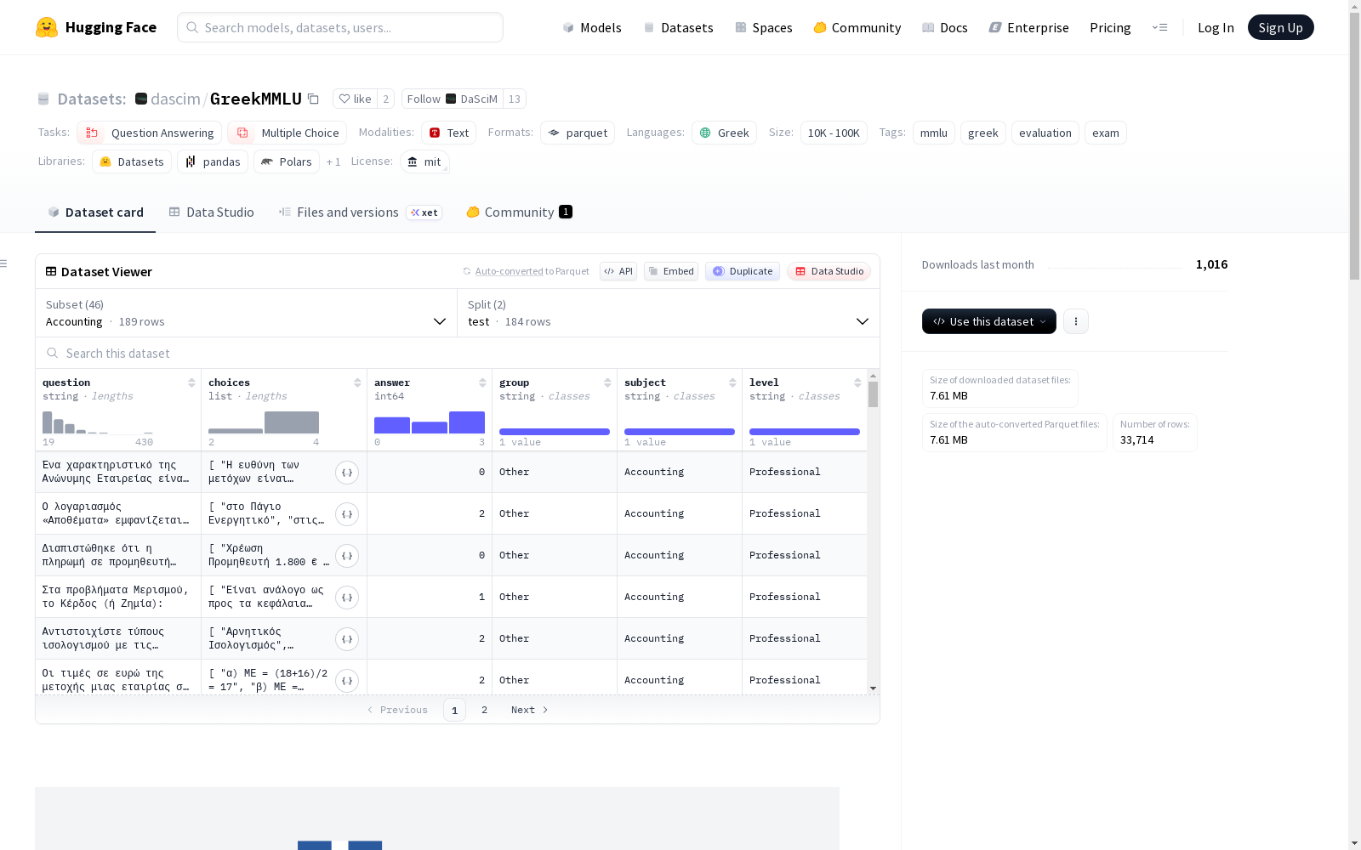Click the heart like button
This screenshot has height=850, width=1361.
click(355, 99)
